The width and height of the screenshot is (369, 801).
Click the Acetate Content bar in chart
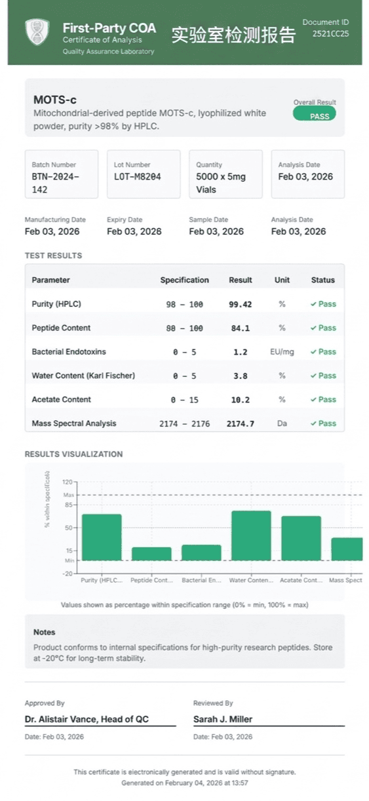tap(301, 538)
